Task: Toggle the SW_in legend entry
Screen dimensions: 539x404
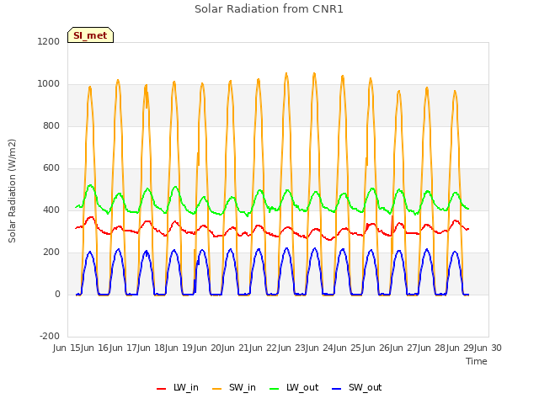Action: [x=234, y=387]
